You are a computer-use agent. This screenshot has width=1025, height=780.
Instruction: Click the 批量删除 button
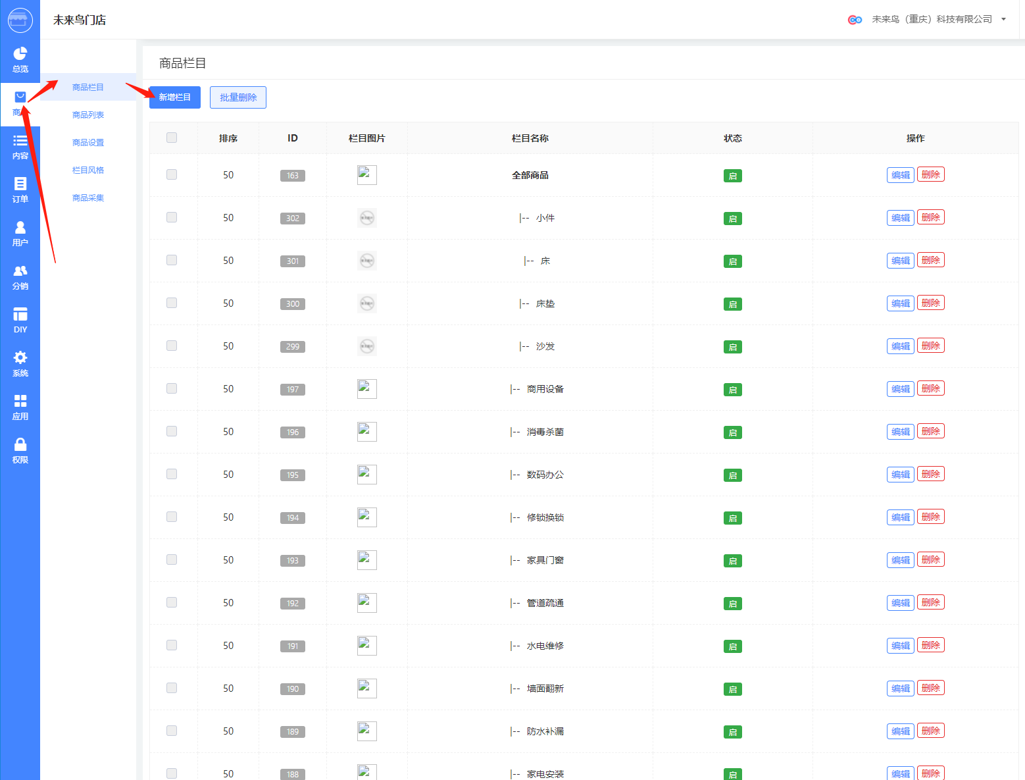(x=238, y=97)
